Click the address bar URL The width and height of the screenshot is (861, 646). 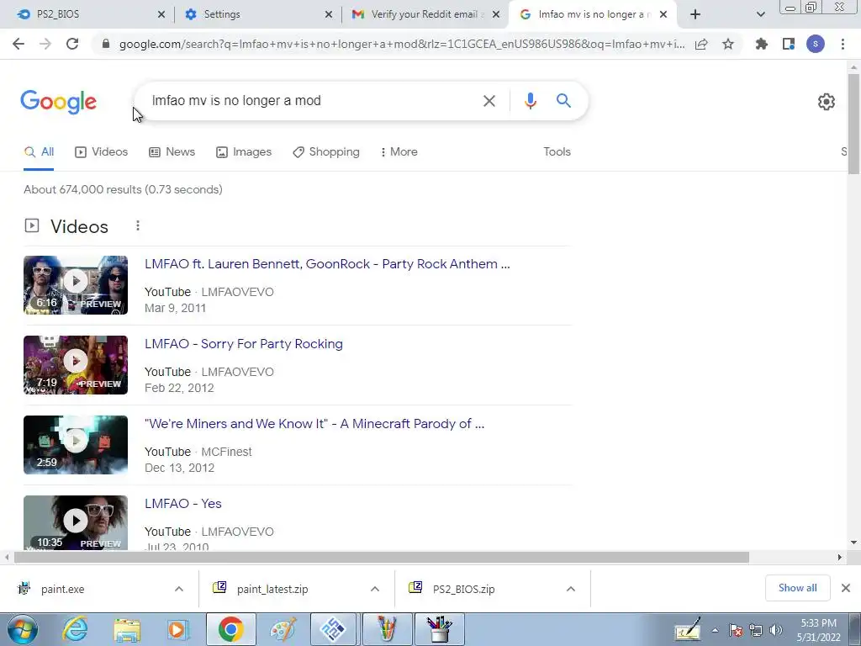[x=401, y=44]
